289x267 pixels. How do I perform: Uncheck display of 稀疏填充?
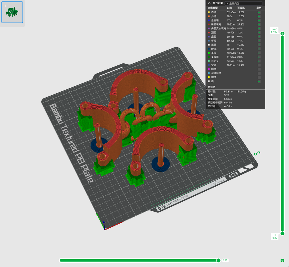pos(259,25)
